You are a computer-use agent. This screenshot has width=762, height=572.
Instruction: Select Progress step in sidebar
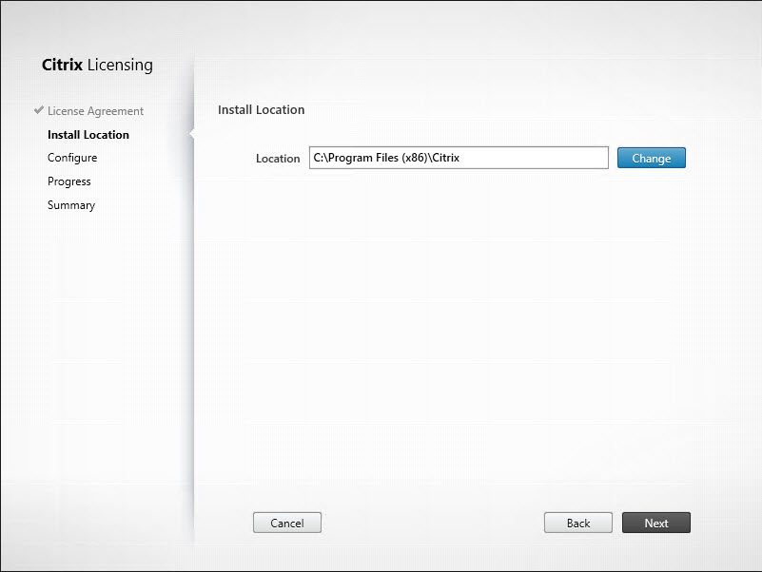coord(69,181)
